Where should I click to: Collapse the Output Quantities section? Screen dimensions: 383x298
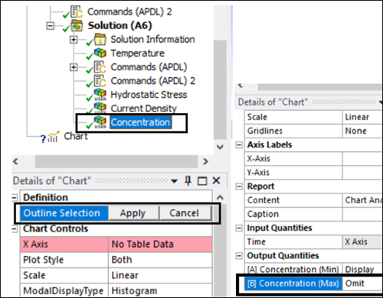[x=239, y=256]
